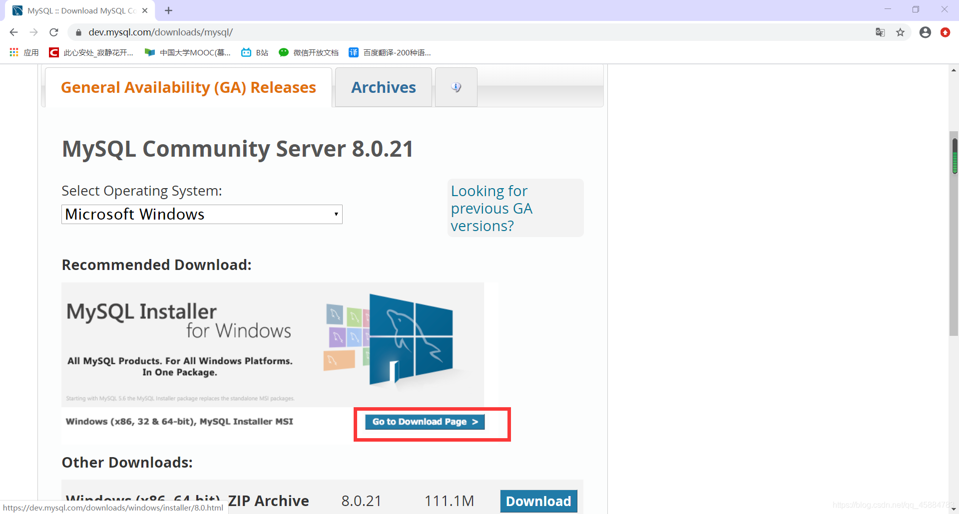959x514 pixels.
Task: Close the MySQL Download browser tab
Action: click(145, 10)
